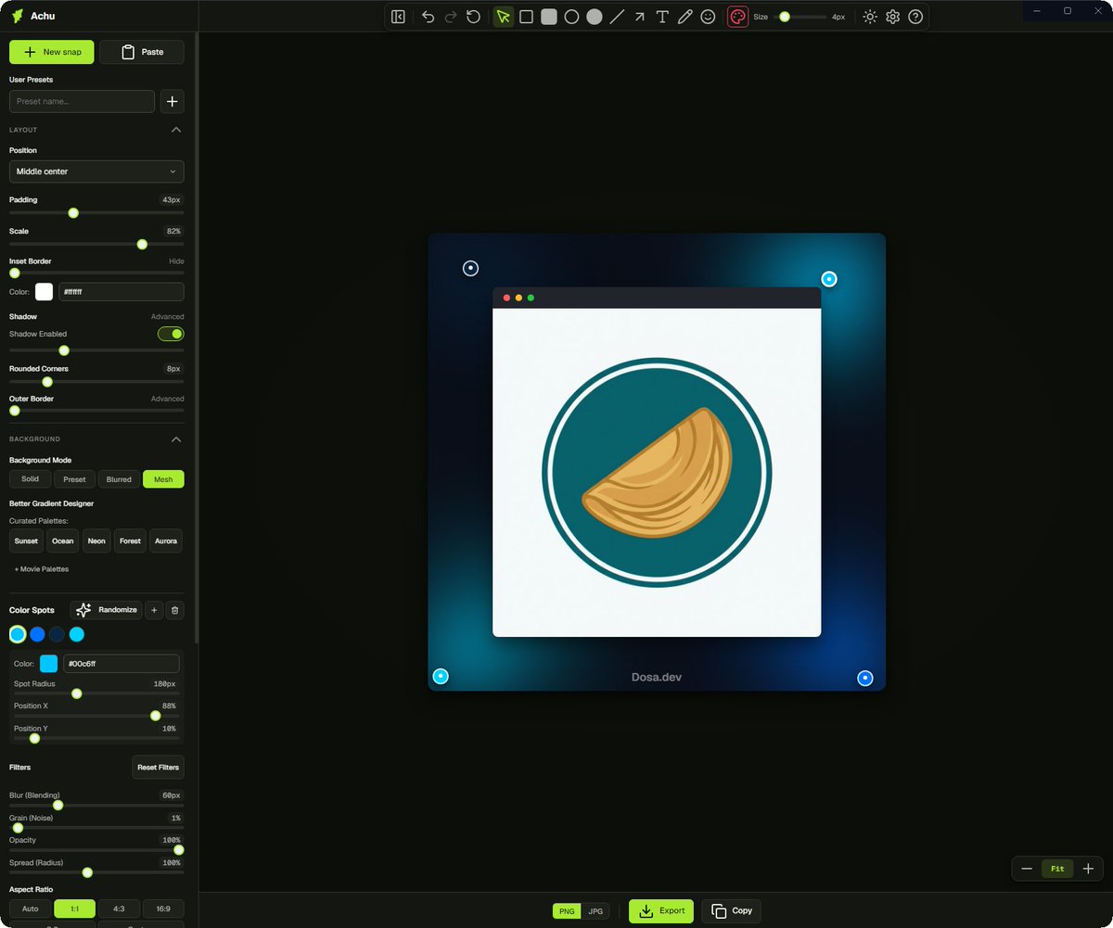Zoom in with the plus icon
Viewport: 1113px width, 928px height.
coord(1088,869)
